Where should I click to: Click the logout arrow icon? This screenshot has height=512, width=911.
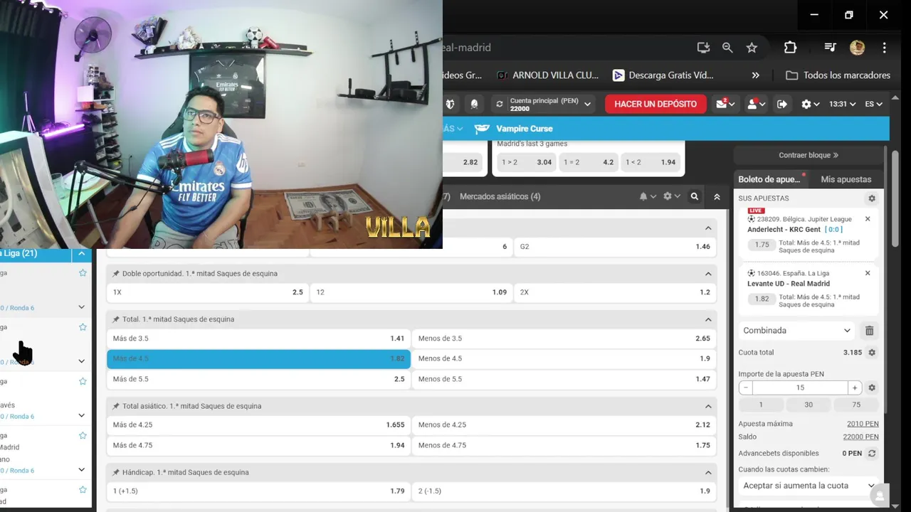(x=782, y=104)
